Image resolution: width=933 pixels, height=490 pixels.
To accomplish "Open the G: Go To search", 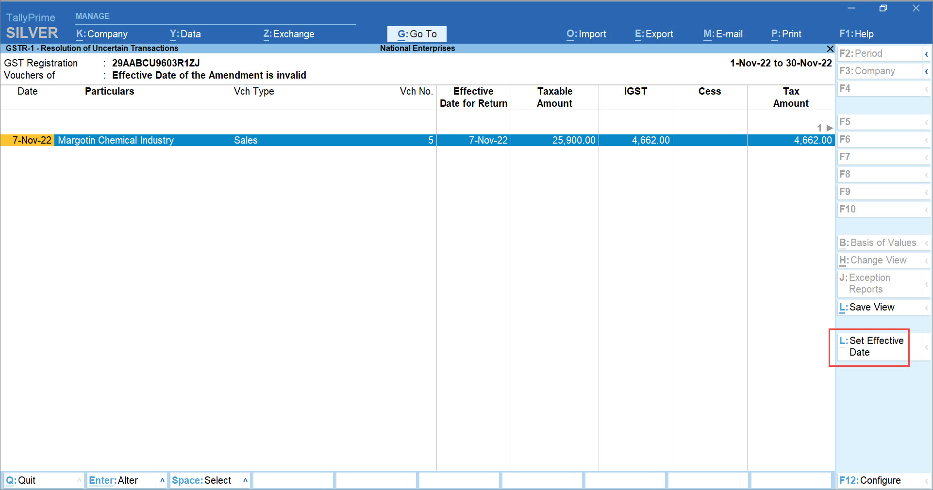I will pos(417,34).
